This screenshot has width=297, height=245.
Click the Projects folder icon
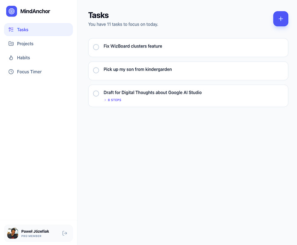click(x=11, y=44)
